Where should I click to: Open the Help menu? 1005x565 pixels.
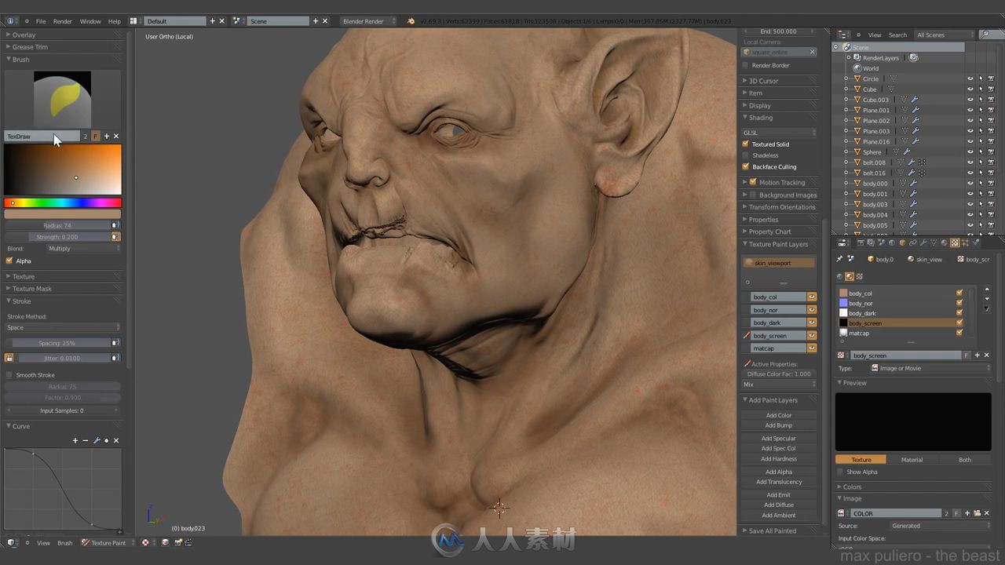tap(115, 21)
